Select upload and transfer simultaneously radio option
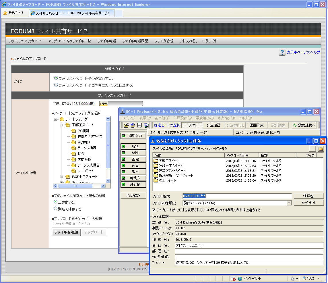328x283 pixels. (56, 85)
